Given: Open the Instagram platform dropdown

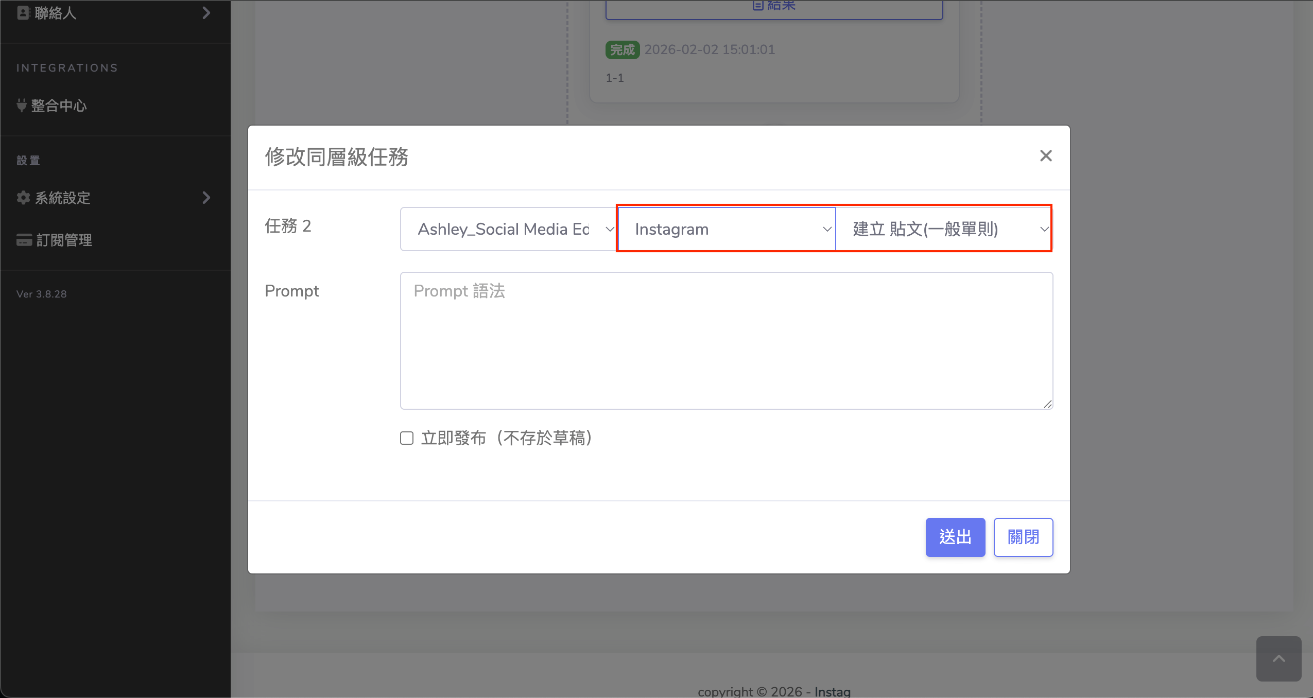Looking at the screenshot, I should (726, 229).
